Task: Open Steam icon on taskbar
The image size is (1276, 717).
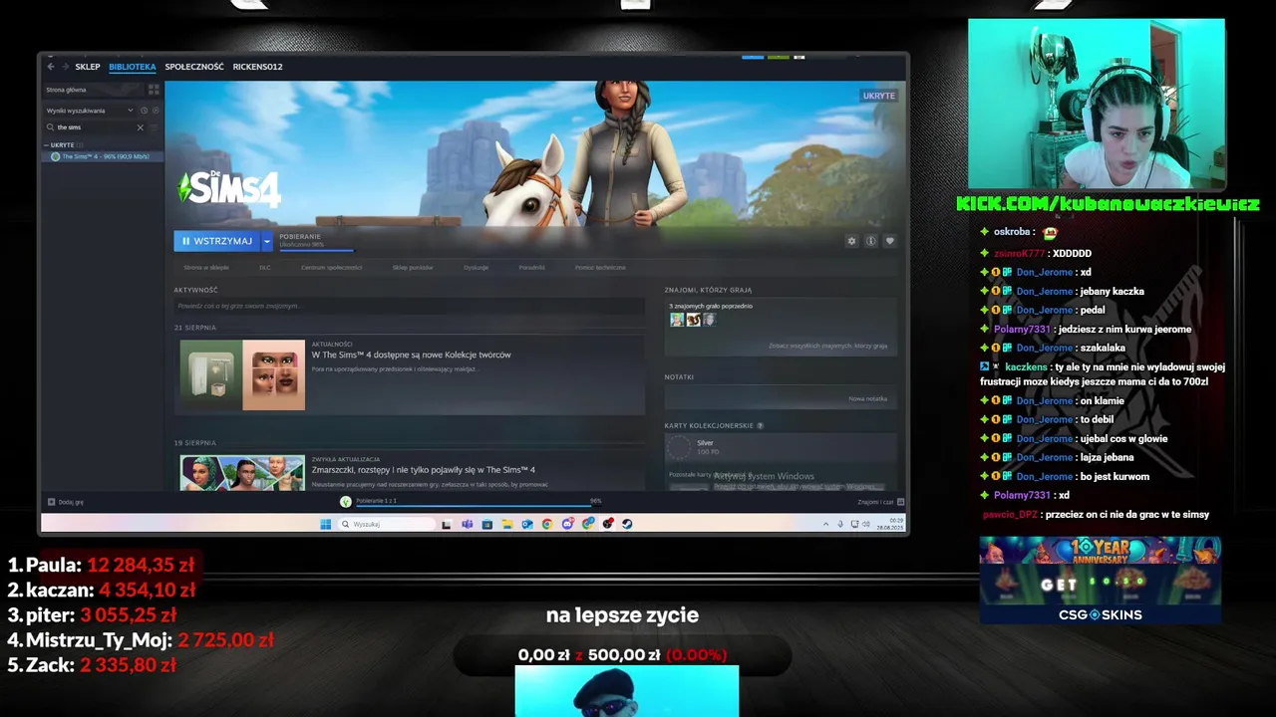Action: [627, 524]
